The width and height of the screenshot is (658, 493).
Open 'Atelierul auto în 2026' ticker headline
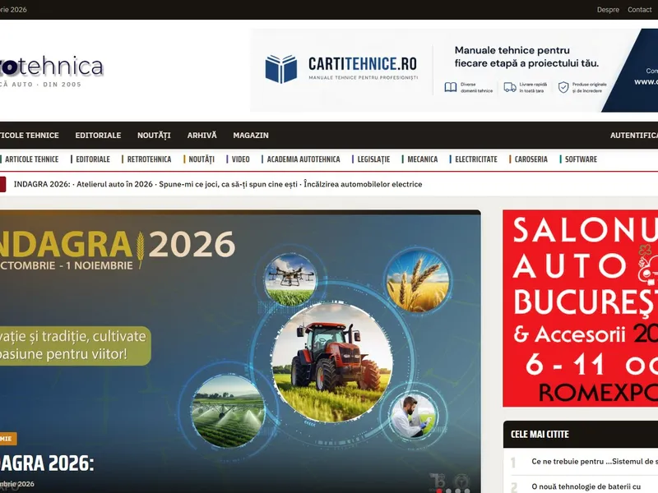pos(114,184)
